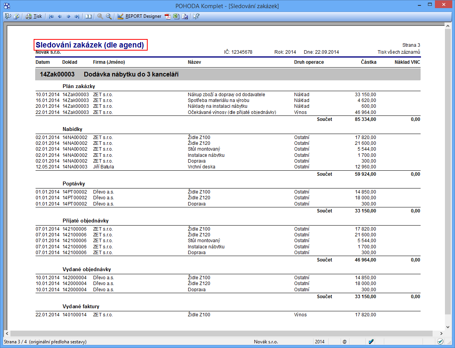Click the vertical scrollbar thumb

click(447, 171)
